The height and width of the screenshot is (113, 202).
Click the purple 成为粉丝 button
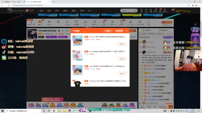tap(168, 37)
